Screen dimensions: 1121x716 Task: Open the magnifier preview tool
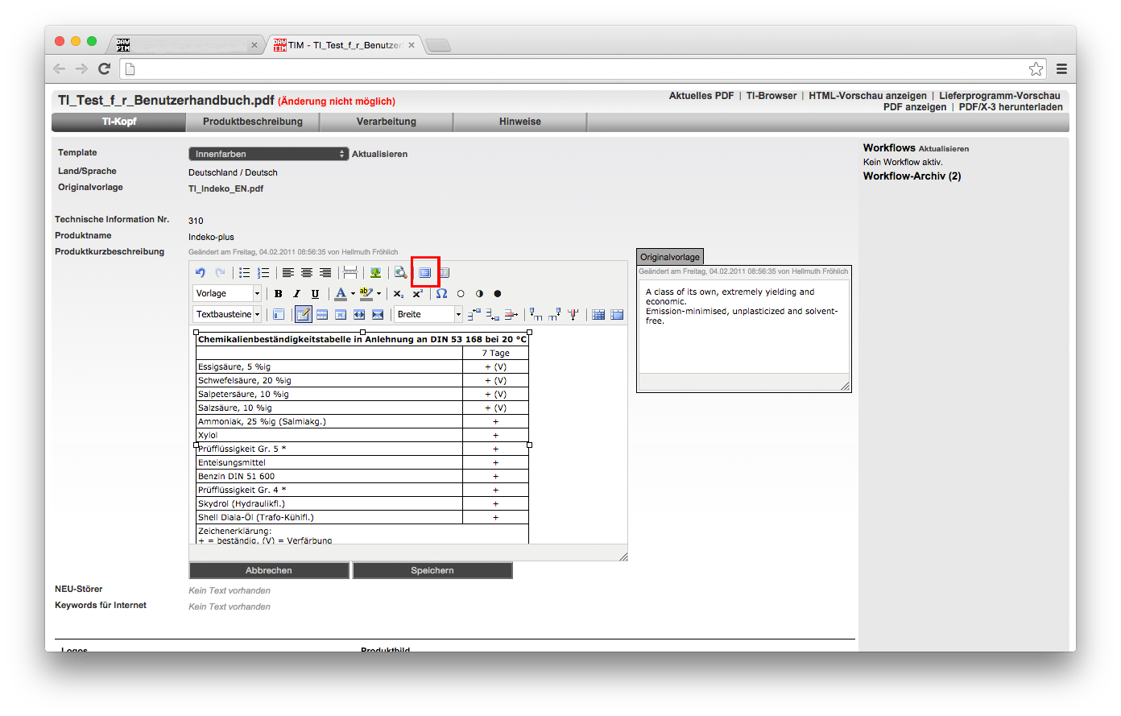pos(400,273)
